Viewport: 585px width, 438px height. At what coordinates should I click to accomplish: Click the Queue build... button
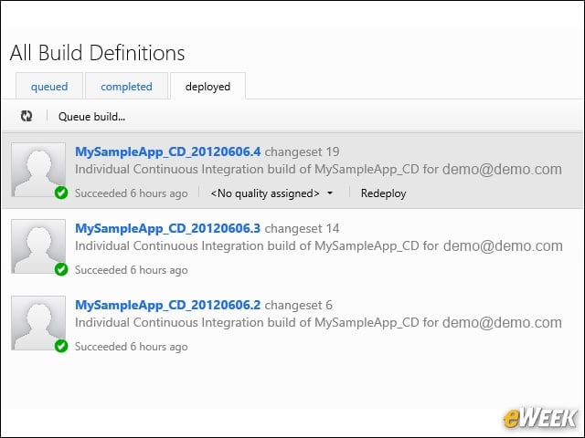pos(91,117)
